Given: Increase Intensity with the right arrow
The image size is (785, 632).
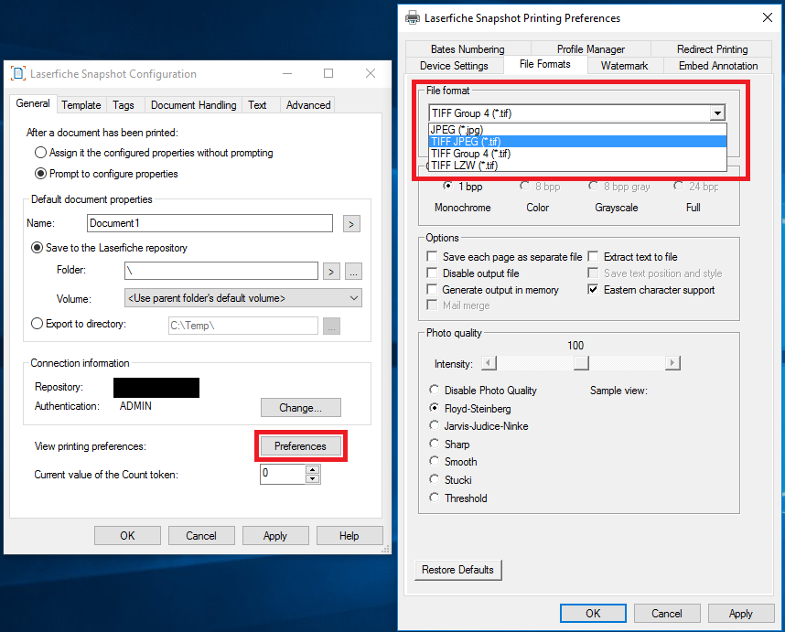Looking at the screenshot, I should coord(672,363).
